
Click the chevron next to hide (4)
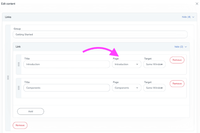193,17
